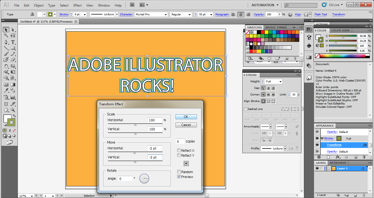The image size is (374, 198).
Task: Click the copies number field
Action: (180, 141)
